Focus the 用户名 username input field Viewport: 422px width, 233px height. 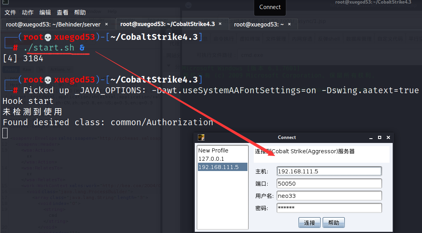pyautogui.click(x=329, y=196)
